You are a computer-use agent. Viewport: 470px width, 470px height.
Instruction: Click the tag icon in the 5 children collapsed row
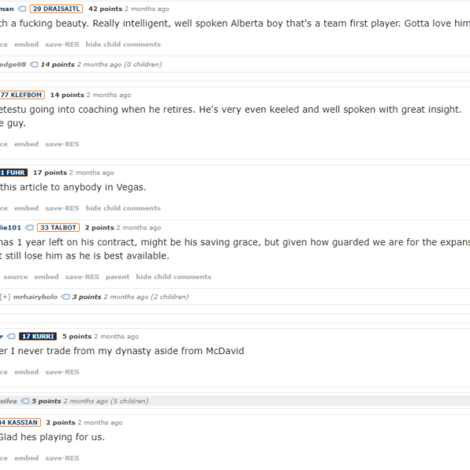25,401
